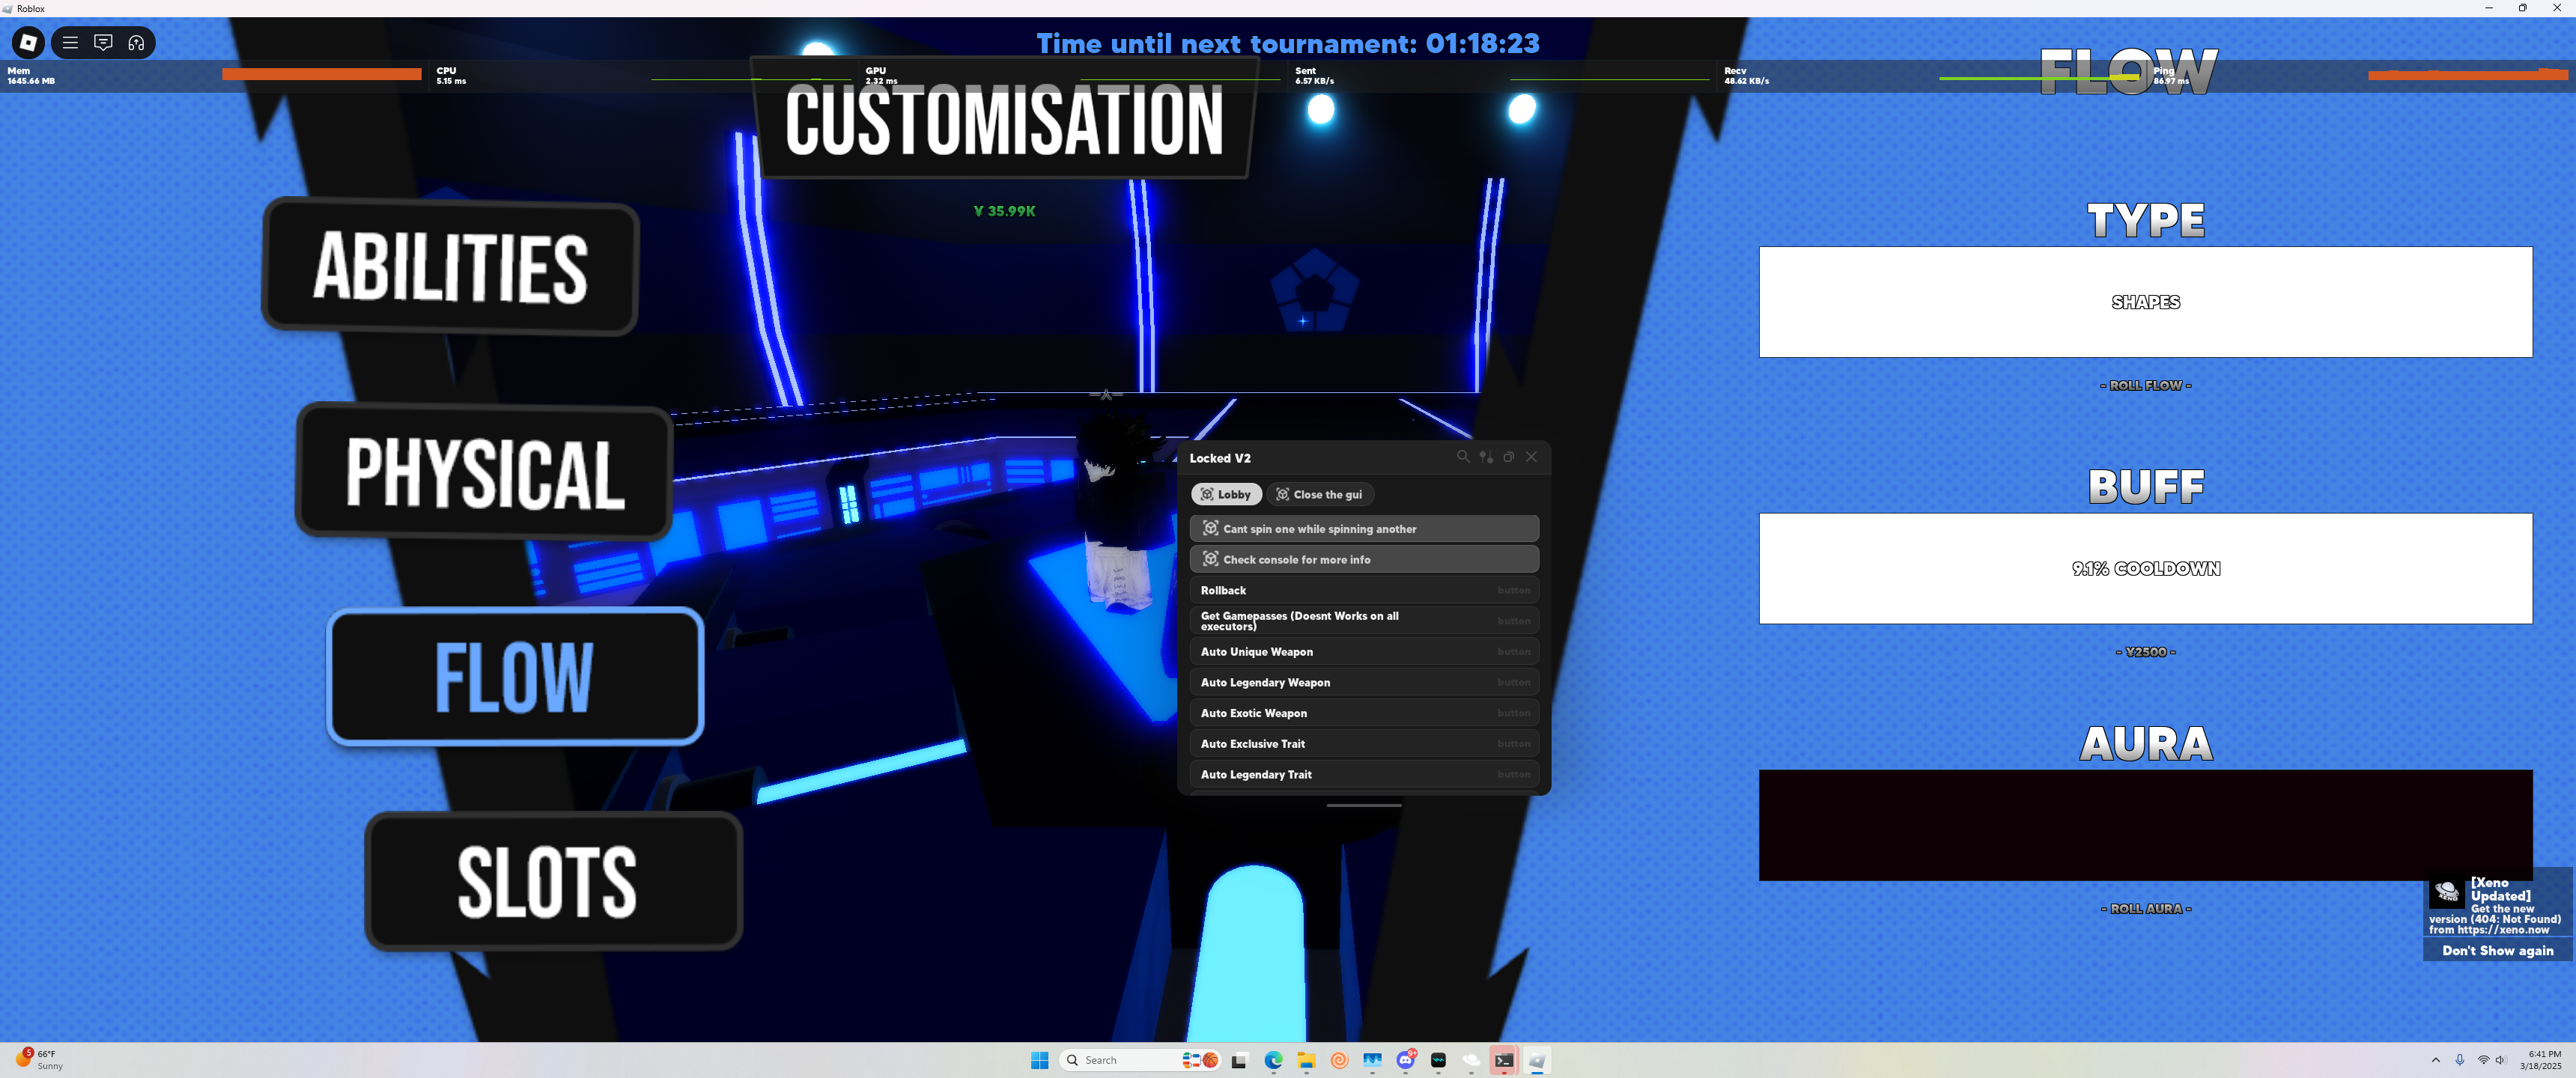Screen dimensions: 2576x1078
Task: Click Don't Show again on the Xeno notice
Action: (x=2497, y=950)
